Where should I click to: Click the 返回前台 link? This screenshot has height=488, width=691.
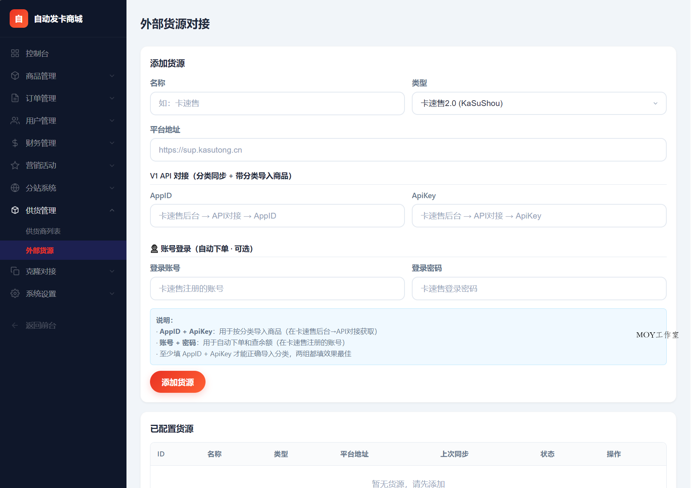click(41, 325)
